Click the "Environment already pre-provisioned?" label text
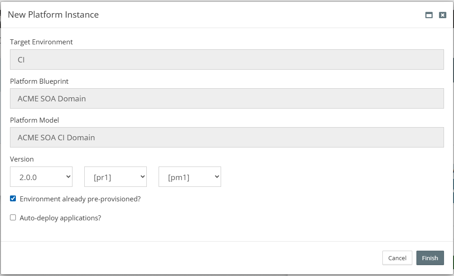The image size is (454, 276). coord(80,199)
